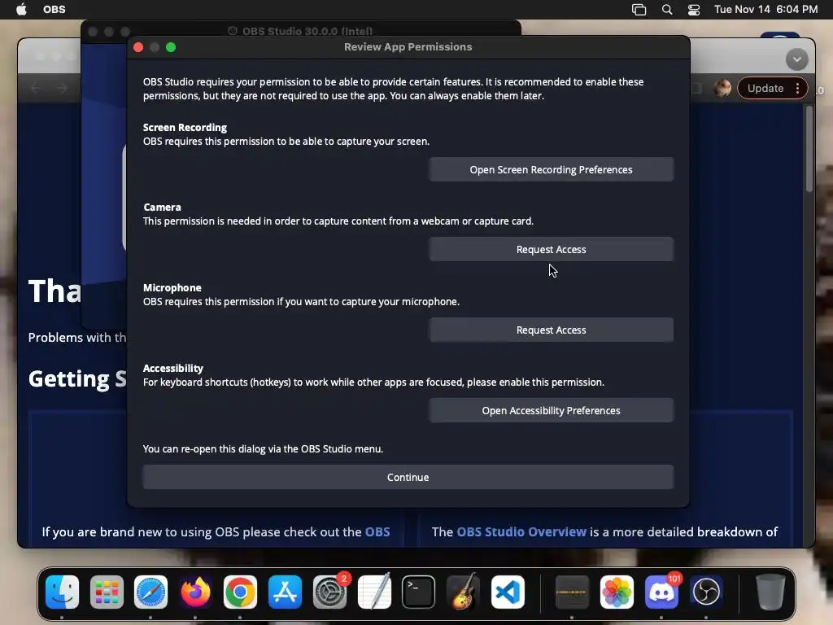Screen dimensions: 833x625
Task: Open Spotlight search in the menu bar
Action: coord(667,9)
